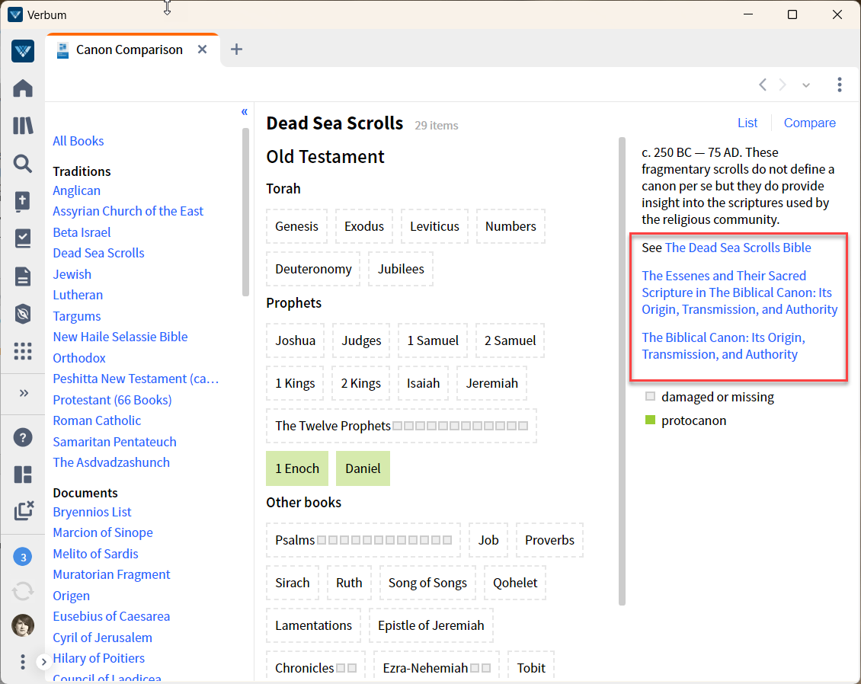Click the green protocanon legend swatch

click(x=650, y=420)
